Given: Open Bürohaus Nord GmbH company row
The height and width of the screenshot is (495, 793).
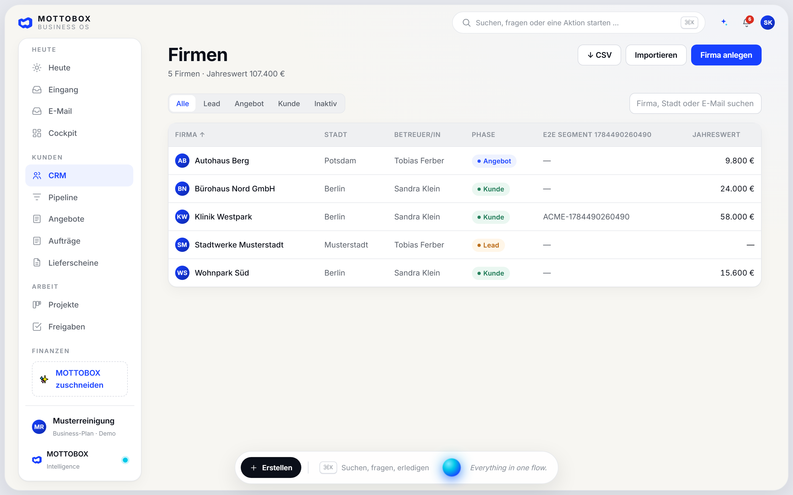Looking at the screenshot, I should [x=465, y=189].
